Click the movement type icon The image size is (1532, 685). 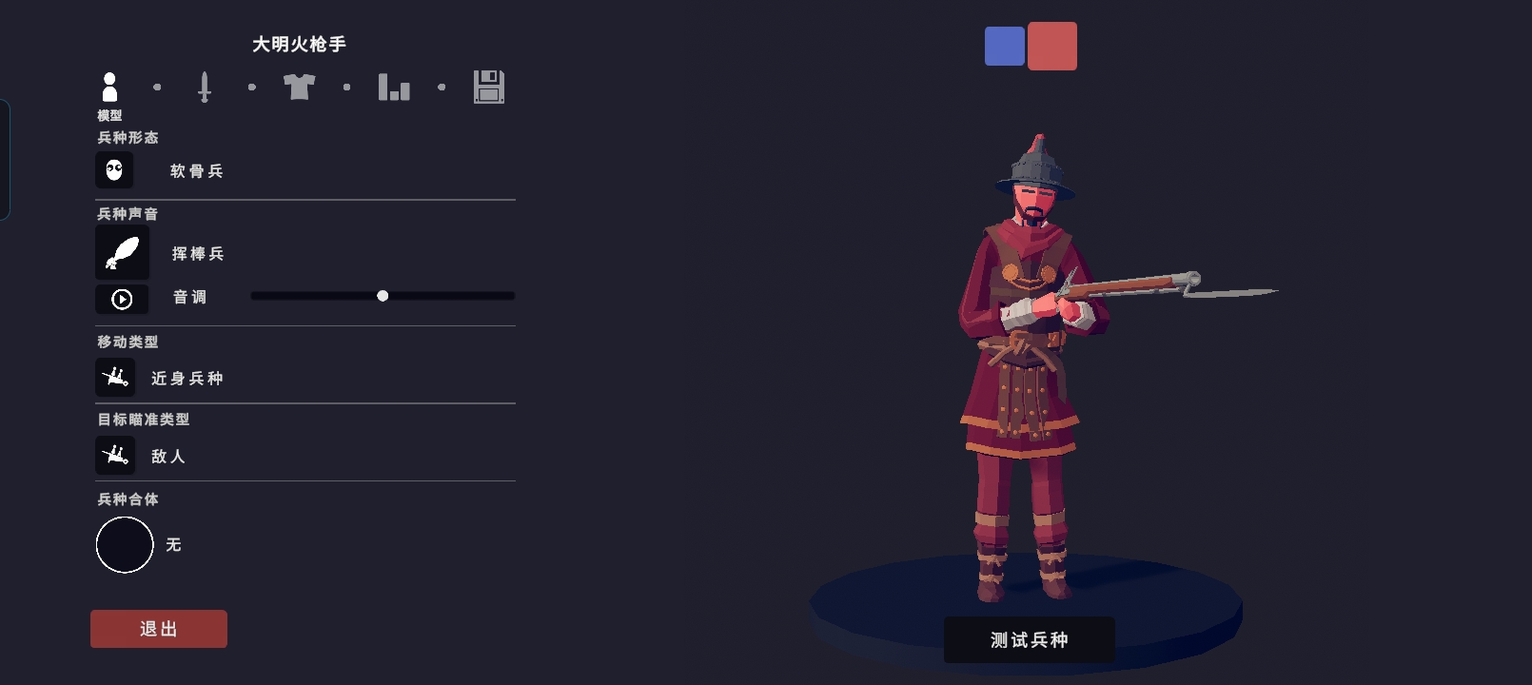point(115,378)
